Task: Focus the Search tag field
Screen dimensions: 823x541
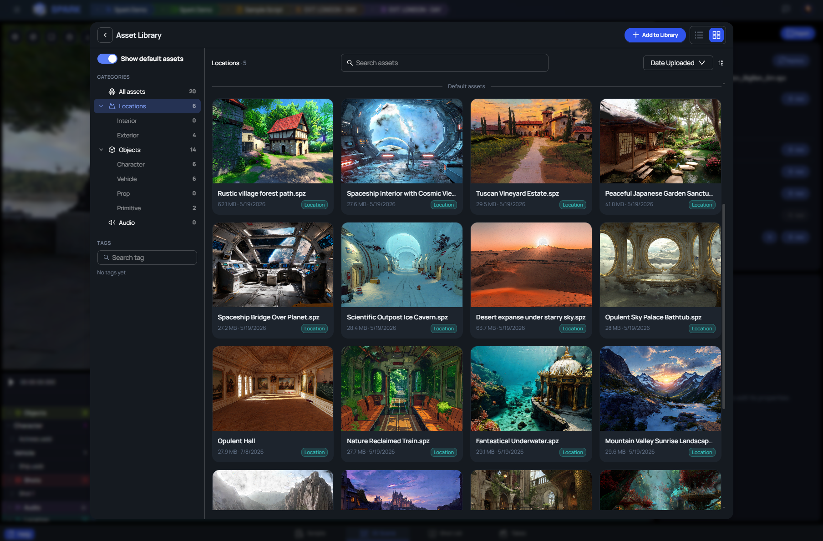Action: (147, 258)
